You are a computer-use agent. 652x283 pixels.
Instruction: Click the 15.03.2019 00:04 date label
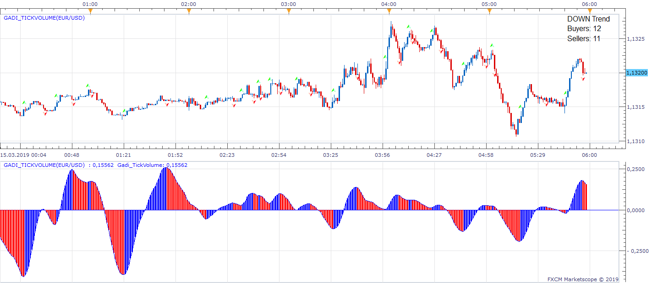[23, 155]
